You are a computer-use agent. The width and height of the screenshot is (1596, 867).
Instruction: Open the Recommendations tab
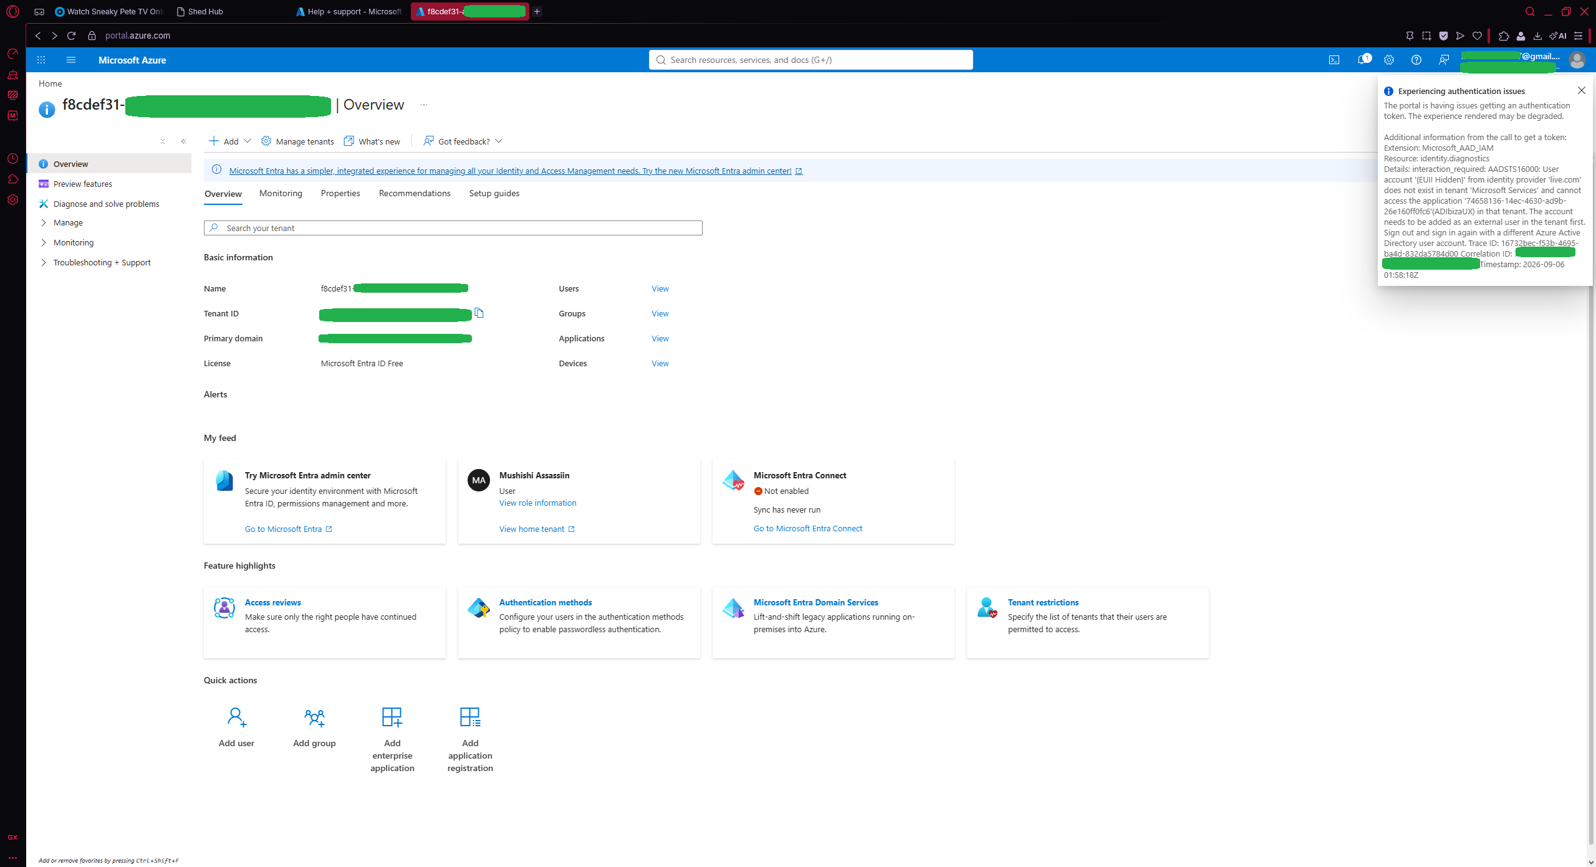tap(415, 193)
